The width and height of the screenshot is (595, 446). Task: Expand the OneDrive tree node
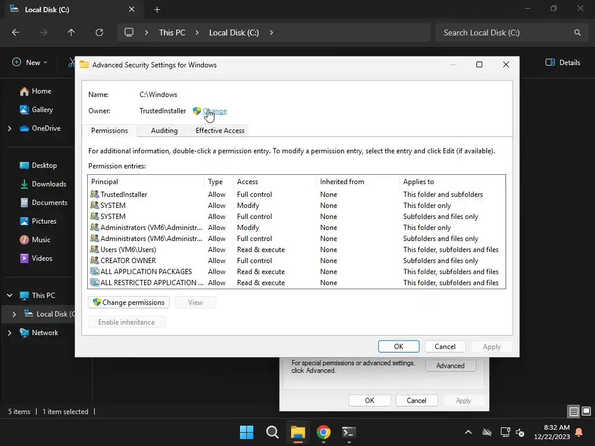click(9, 128)
